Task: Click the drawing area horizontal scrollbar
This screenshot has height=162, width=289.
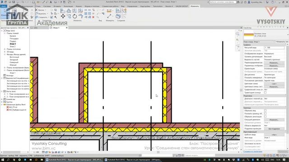Action: pos(158,152)
